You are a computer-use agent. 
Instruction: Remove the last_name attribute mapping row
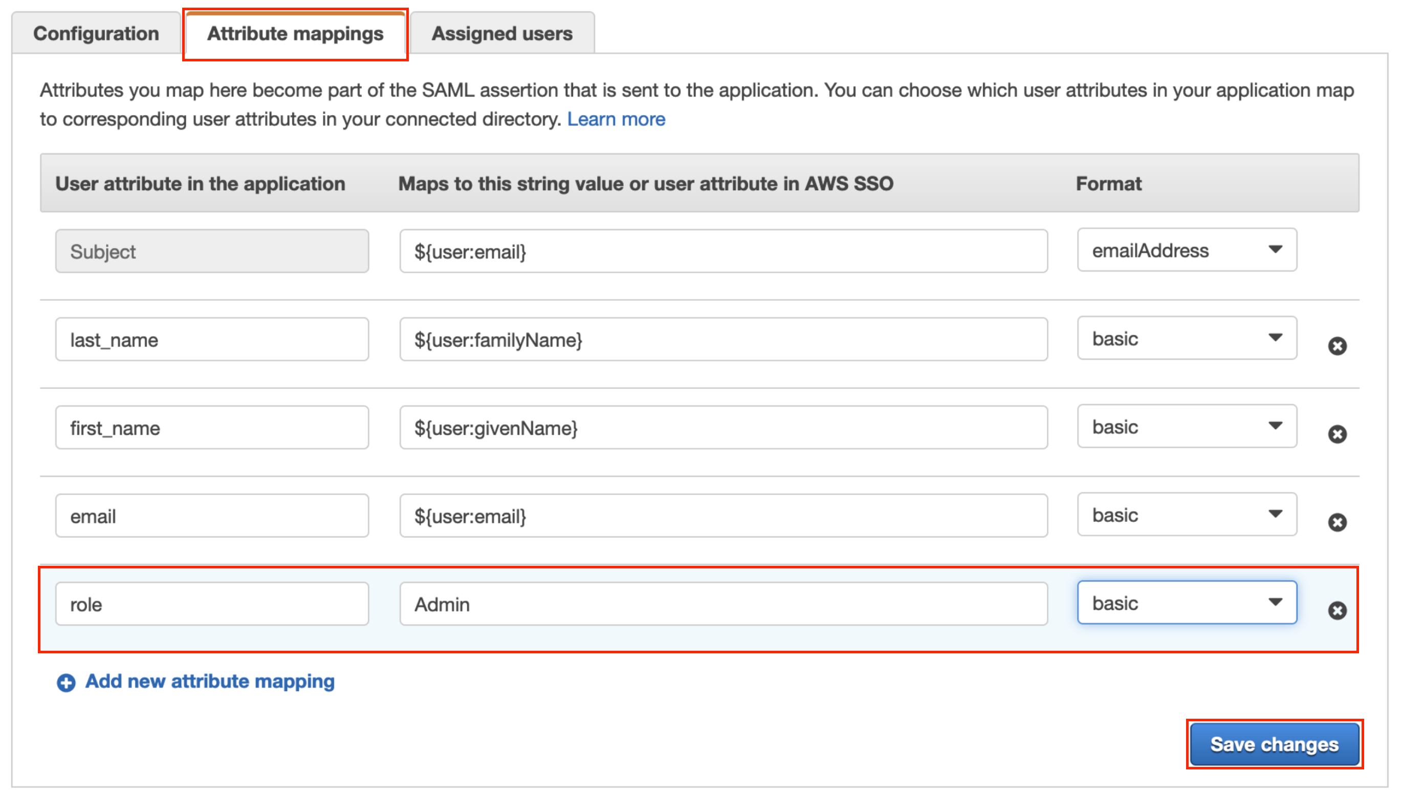[1337, 346]
